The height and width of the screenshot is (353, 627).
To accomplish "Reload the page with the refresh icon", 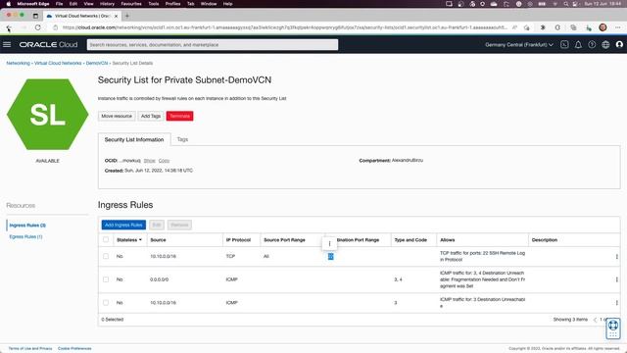I will [x=37, y=27].
